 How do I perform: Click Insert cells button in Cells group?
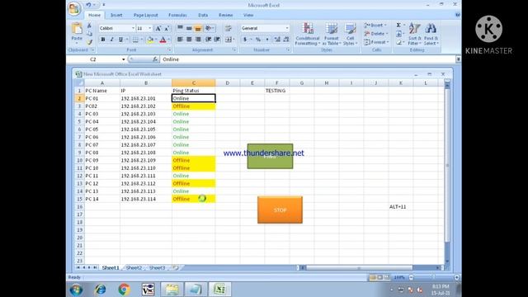(375, 26)
